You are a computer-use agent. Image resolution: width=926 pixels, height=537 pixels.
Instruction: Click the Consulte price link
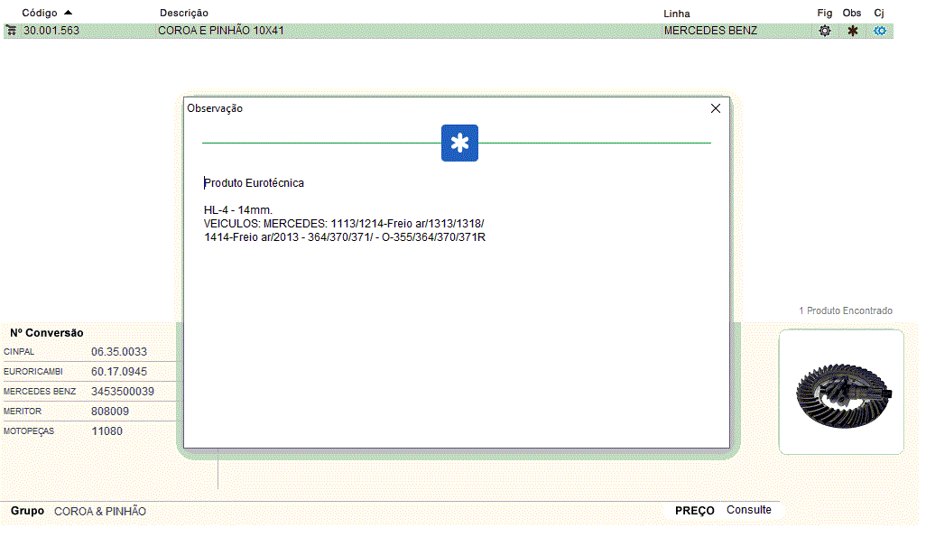coord(749,510)
